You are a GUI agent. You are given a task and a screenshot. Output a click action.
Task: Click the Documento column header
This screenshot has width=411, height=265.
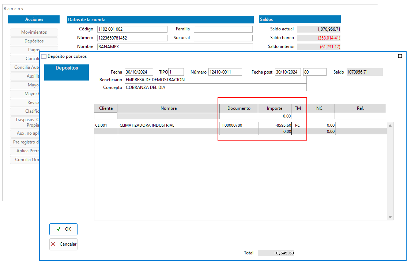(238, 108)
